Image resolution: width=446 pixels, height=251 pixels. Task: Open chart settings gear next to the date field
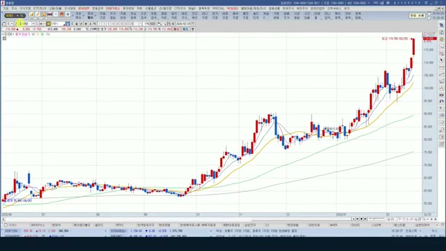173,24
